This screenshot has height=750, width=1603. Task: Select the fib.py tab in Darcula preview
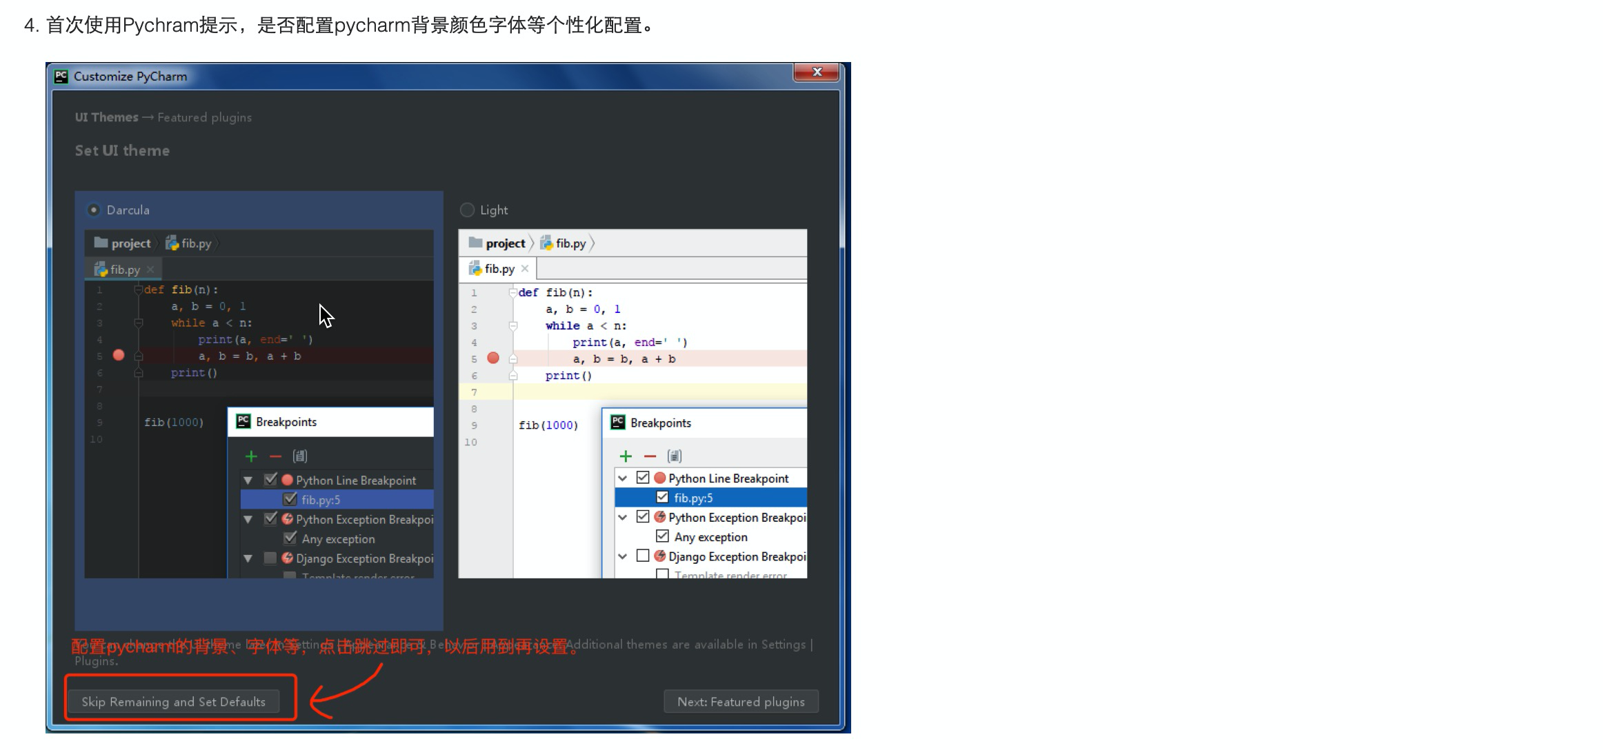click(124, 270)
